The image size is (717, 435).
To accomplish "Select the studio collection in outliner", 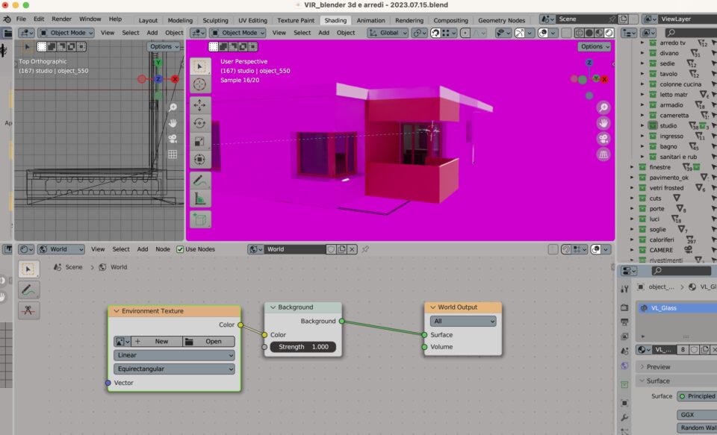I will point(668,126).
